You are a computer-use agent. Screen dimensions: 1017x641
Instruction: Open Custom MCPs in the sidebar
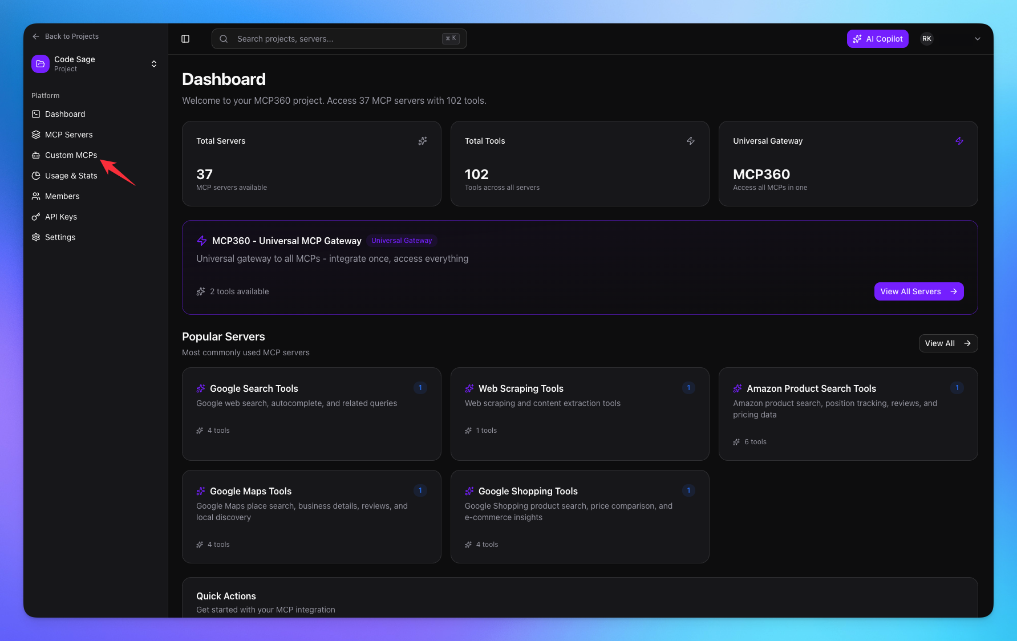pyautogui.click(x=71, y=155)
